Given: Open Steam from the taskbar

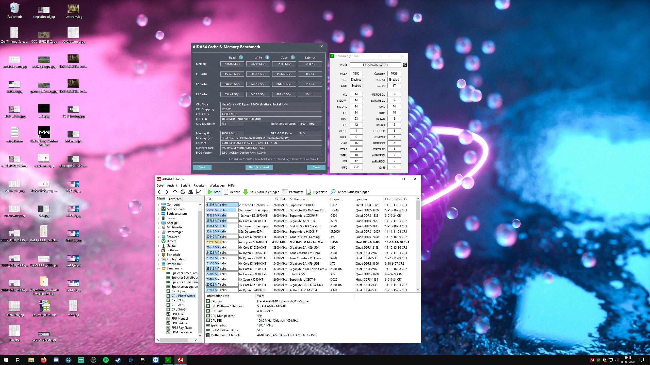Looking at the screenshot, I should 118,360.
